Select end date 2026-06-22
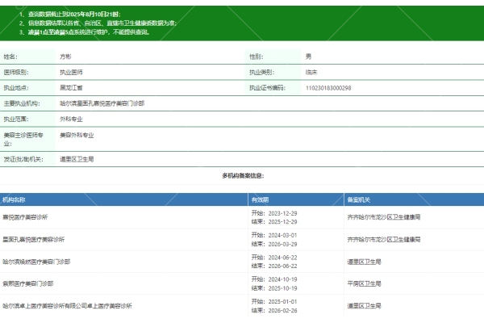 point(283,266)
